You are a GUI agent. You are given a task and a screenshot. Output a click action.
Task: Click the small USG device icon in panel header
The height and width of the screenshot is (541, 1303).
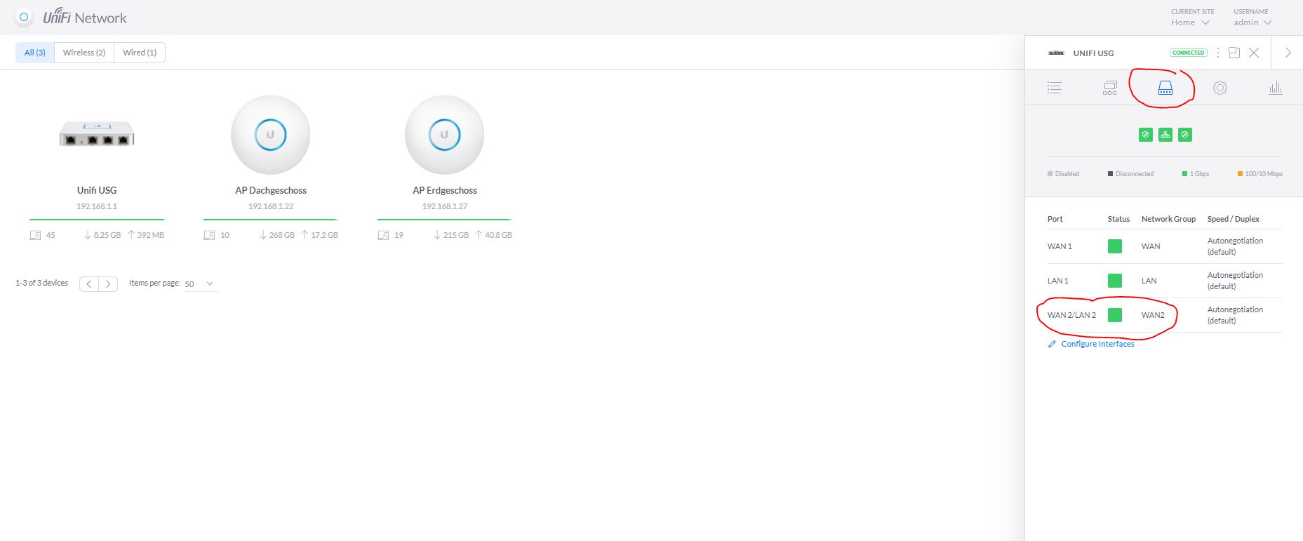[x=1056, y=53]
